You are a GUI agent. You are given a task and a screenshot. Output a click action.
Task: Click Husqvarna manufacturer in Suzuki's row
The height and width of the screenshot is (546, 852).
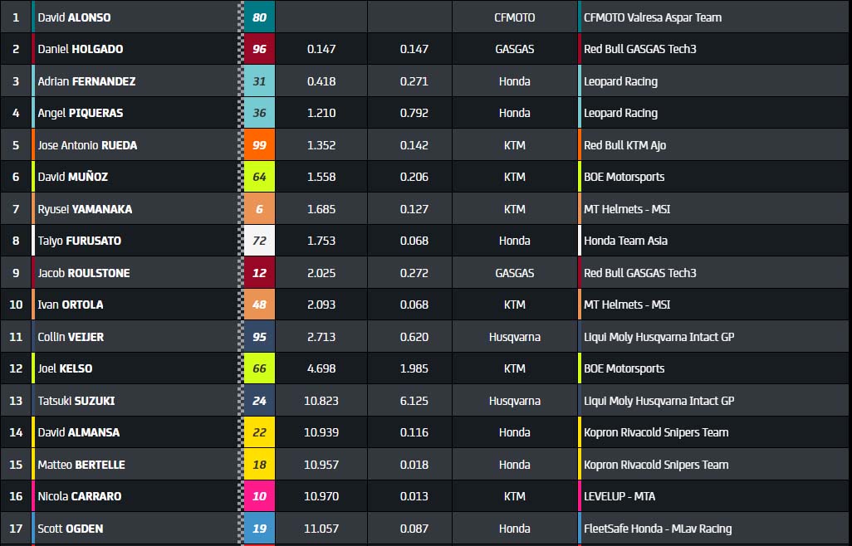pyautogui.click(x=515, y=401)
